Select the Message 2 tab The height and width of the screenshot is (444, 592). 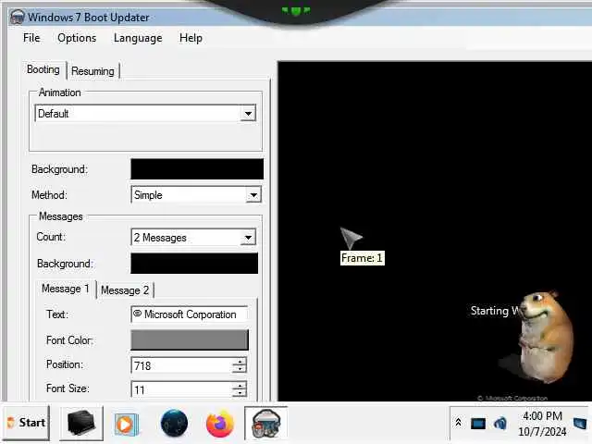(x=125, y=290)
